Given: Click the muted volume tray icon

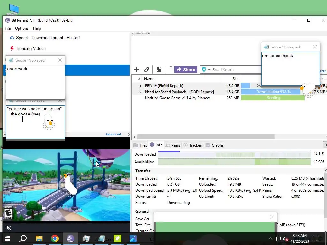Looking at the screenshot, I should [x=285, y=239].
